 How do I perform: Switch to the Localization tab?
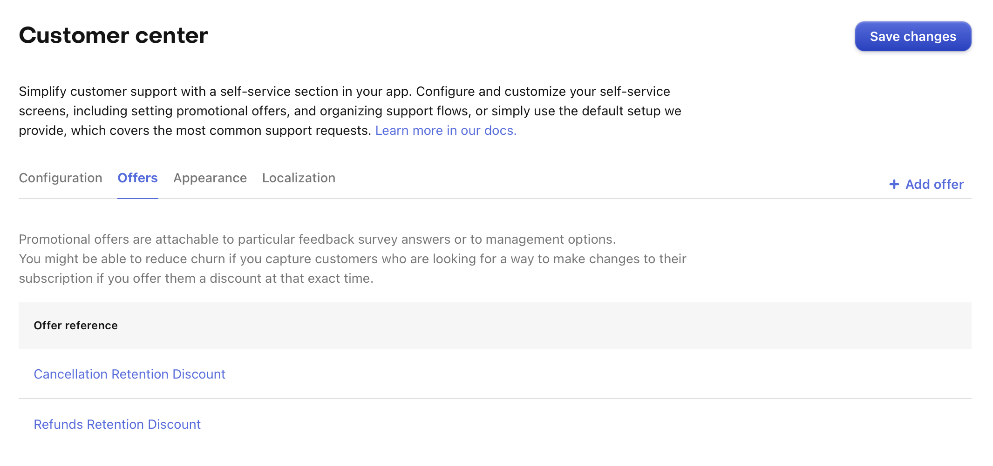pyautogui.click(x=299, y=178)
